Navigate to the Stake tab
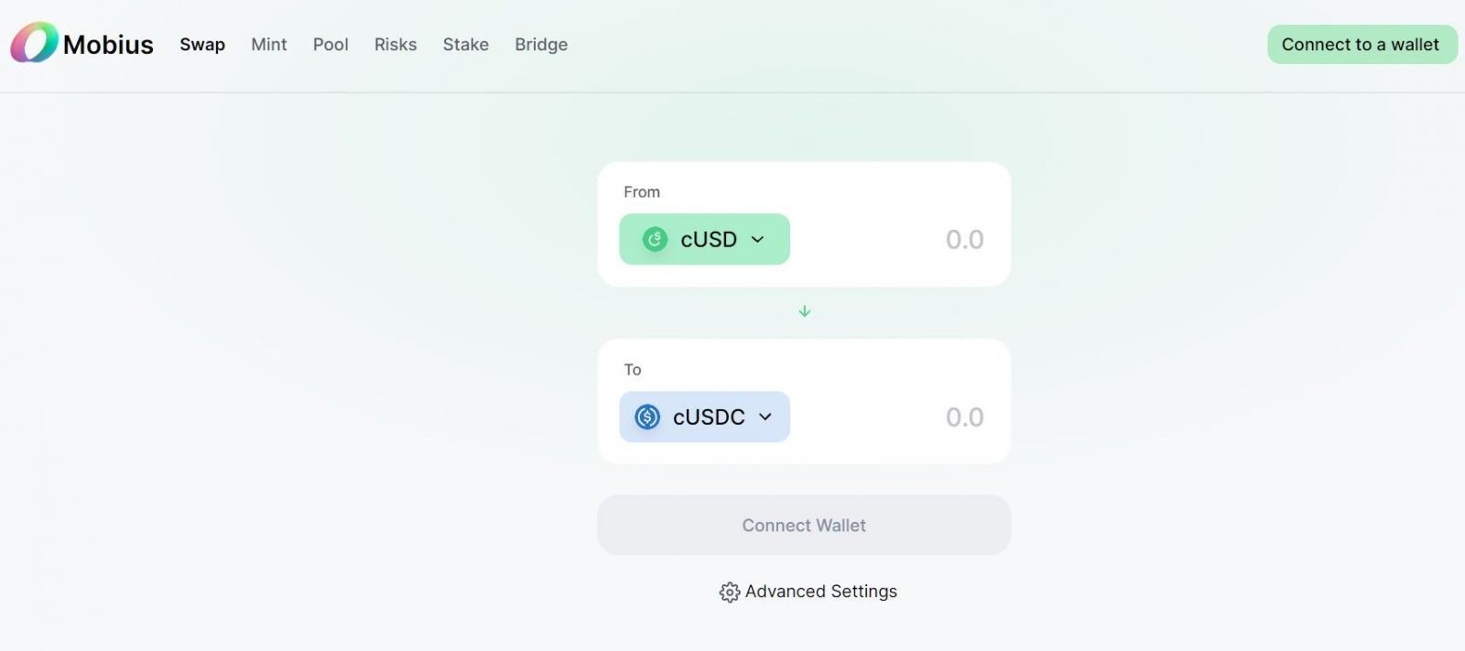 point(466,44)
